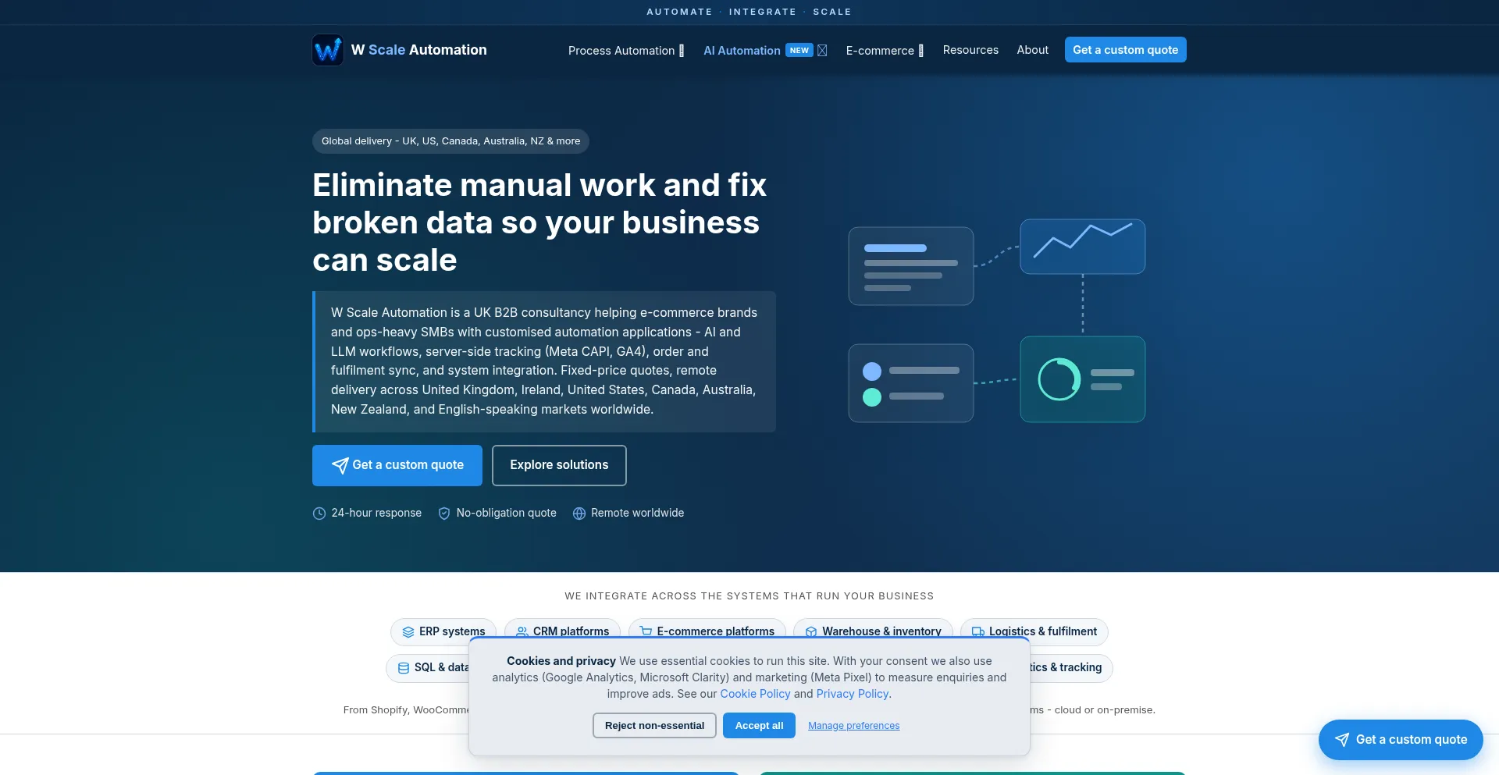The width and height of the screenshot is (1499, 775).
Task: Click paper plane icon in floating quote button
Action: 1342,740
